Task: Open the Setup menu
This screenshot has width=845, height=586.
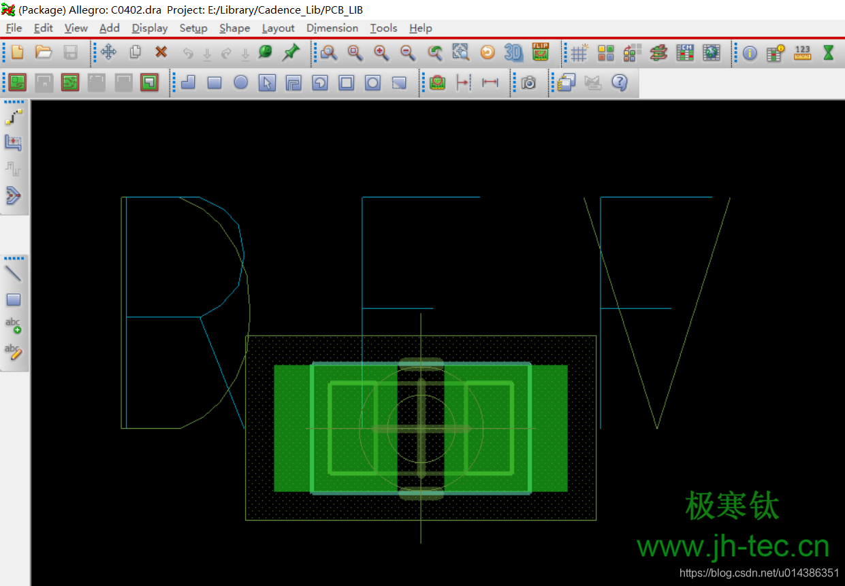Action: click(x=193, y=28)
